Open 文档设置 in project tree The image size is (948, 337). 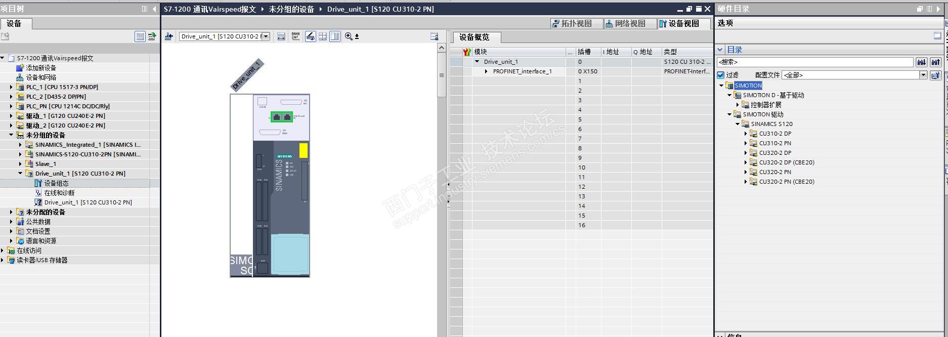38,231
